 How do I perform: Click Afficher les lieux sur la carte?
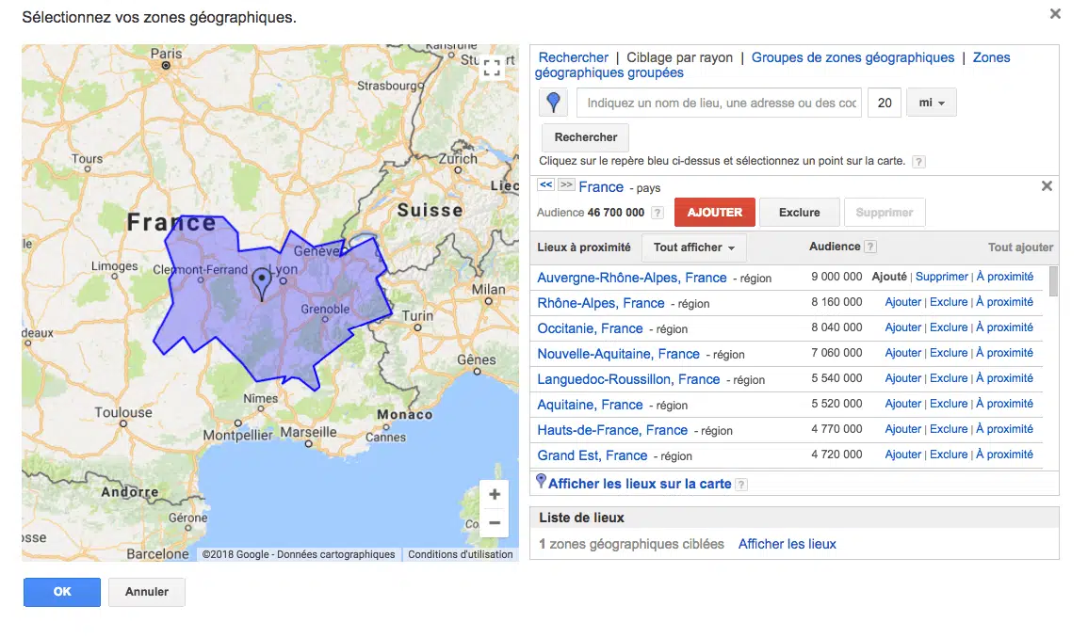640,484
